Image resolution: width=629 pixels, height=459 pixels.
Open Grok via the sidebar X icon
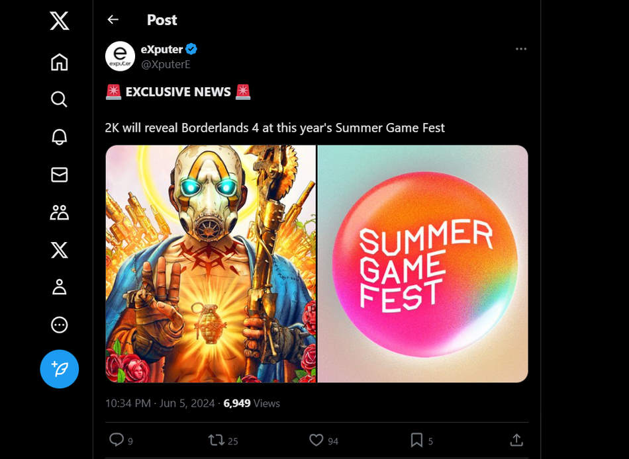click(59, 250)
